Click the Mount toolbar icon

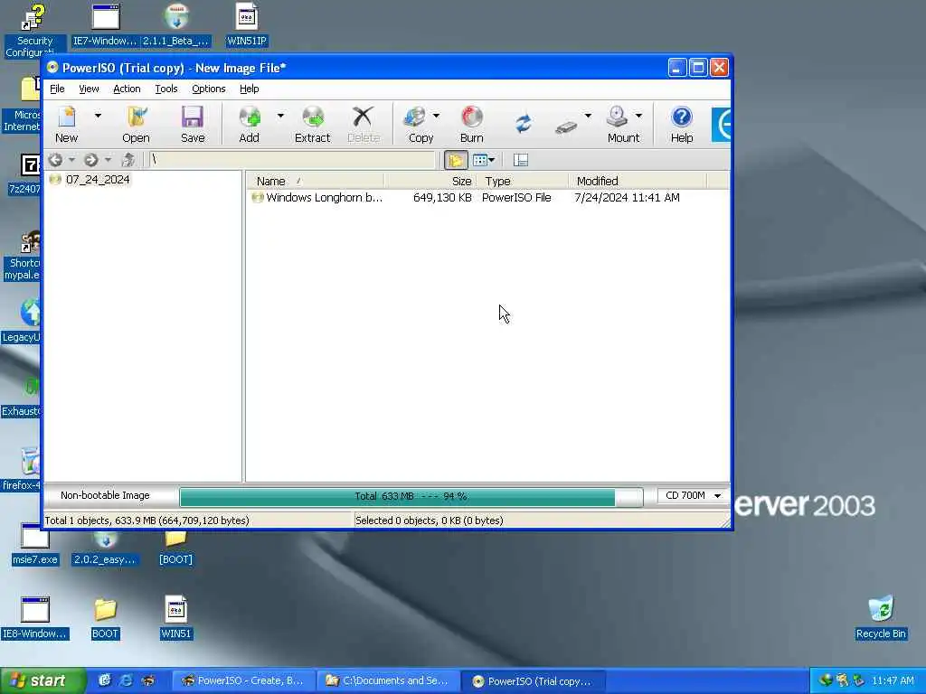622,124
